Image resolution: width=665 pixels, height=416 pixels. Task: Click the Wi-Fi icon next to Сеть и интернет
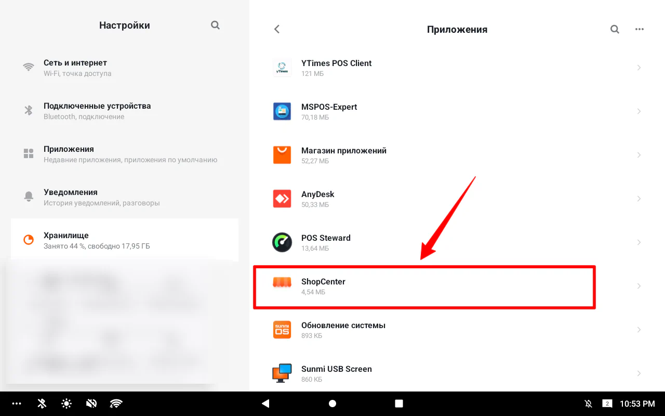(x=29, y=67)
